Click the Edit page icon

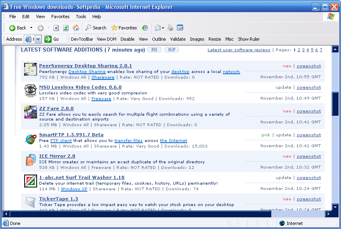click(x=180, y=28)
